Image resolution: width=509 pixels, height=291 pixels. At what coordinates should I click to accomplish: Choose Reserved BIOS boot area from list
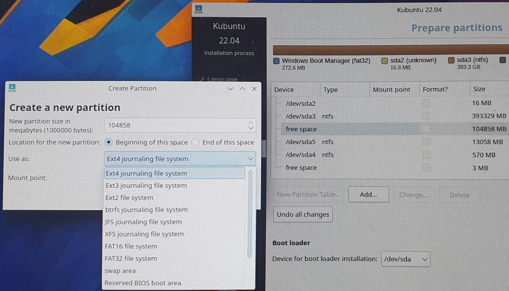(x=175, y=283)
